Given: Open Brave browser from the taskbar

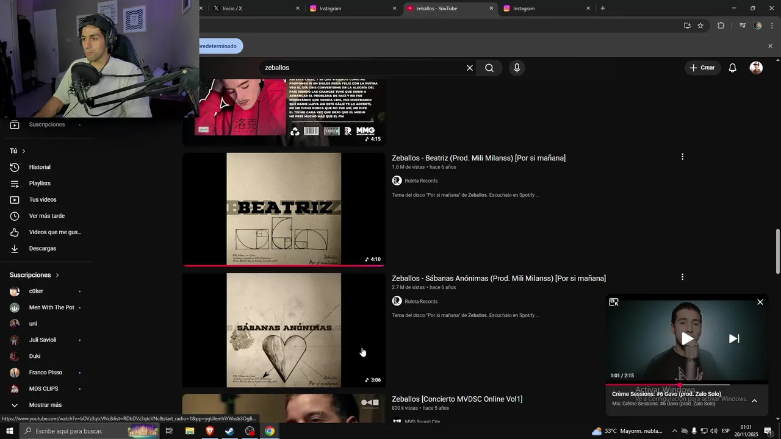Looking at the screenshot, I should (x=209, y=431).
